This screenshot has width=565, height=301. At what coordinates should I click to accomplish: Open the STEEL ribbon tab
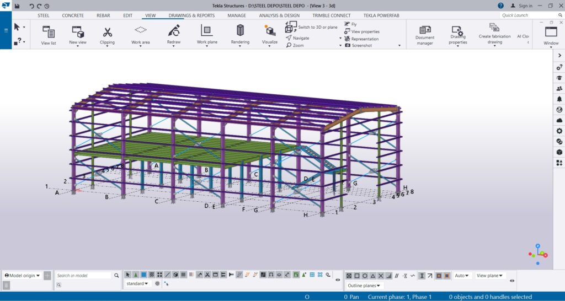[44, 15]
